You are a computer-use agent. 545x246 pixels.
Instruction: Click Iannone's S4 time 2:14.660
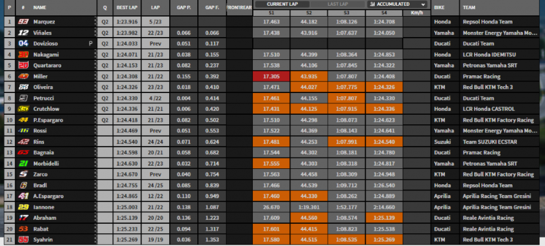pyautogui.click(x=384, y=207)
